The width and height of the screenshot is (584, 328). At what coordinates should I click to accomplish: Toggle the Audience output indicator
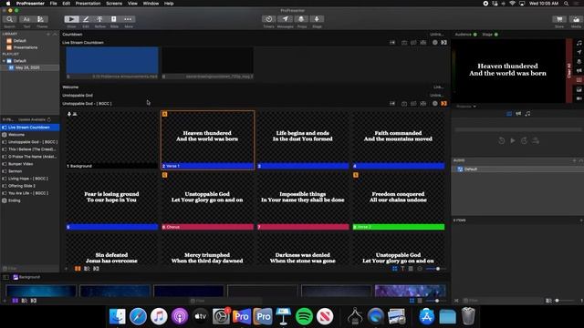click(x=474, y=35)
